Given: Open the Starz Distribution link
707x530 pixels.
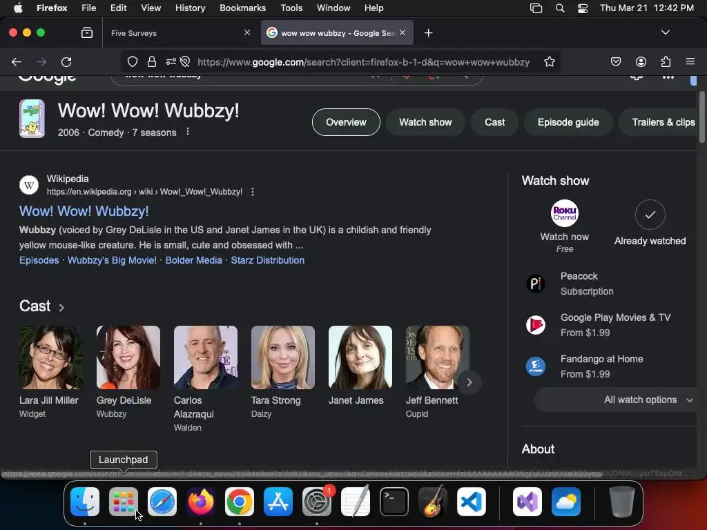Looking at the screenshot, I should 267,260.
